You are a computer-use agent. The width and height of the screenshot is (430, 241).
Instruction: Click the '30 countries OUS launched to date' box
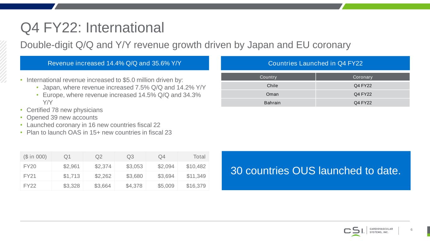coord(316,171)
